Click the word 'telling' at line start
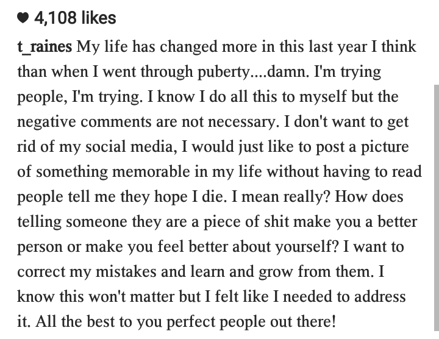The image size is (439, 339). point(40,222)
